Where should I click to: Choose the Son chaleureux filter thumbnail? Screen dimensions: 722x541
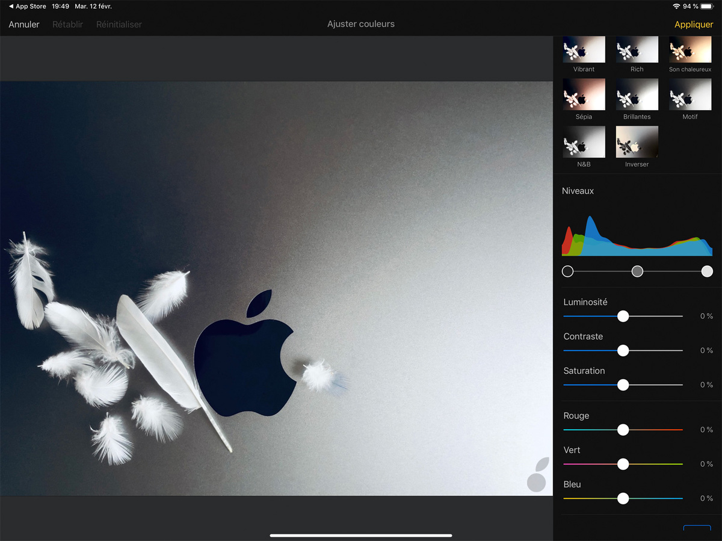point(690,49)
